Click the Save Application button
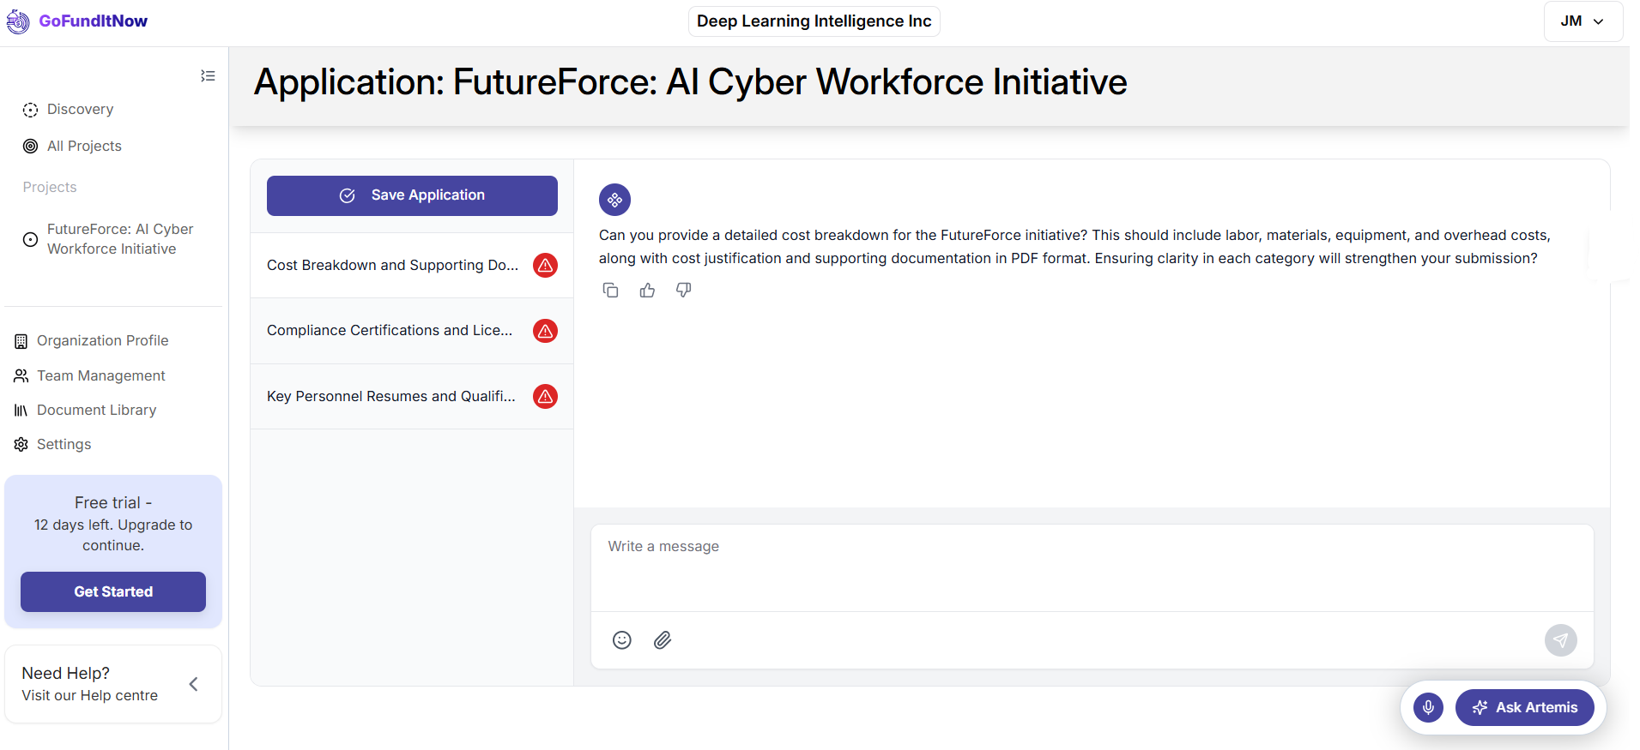Viewport: 1640px width, 750px height. [x=412, y=195]
